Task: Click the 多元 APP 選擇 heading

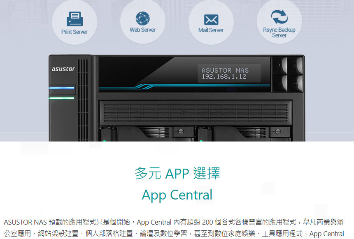Action: (177, 173)
